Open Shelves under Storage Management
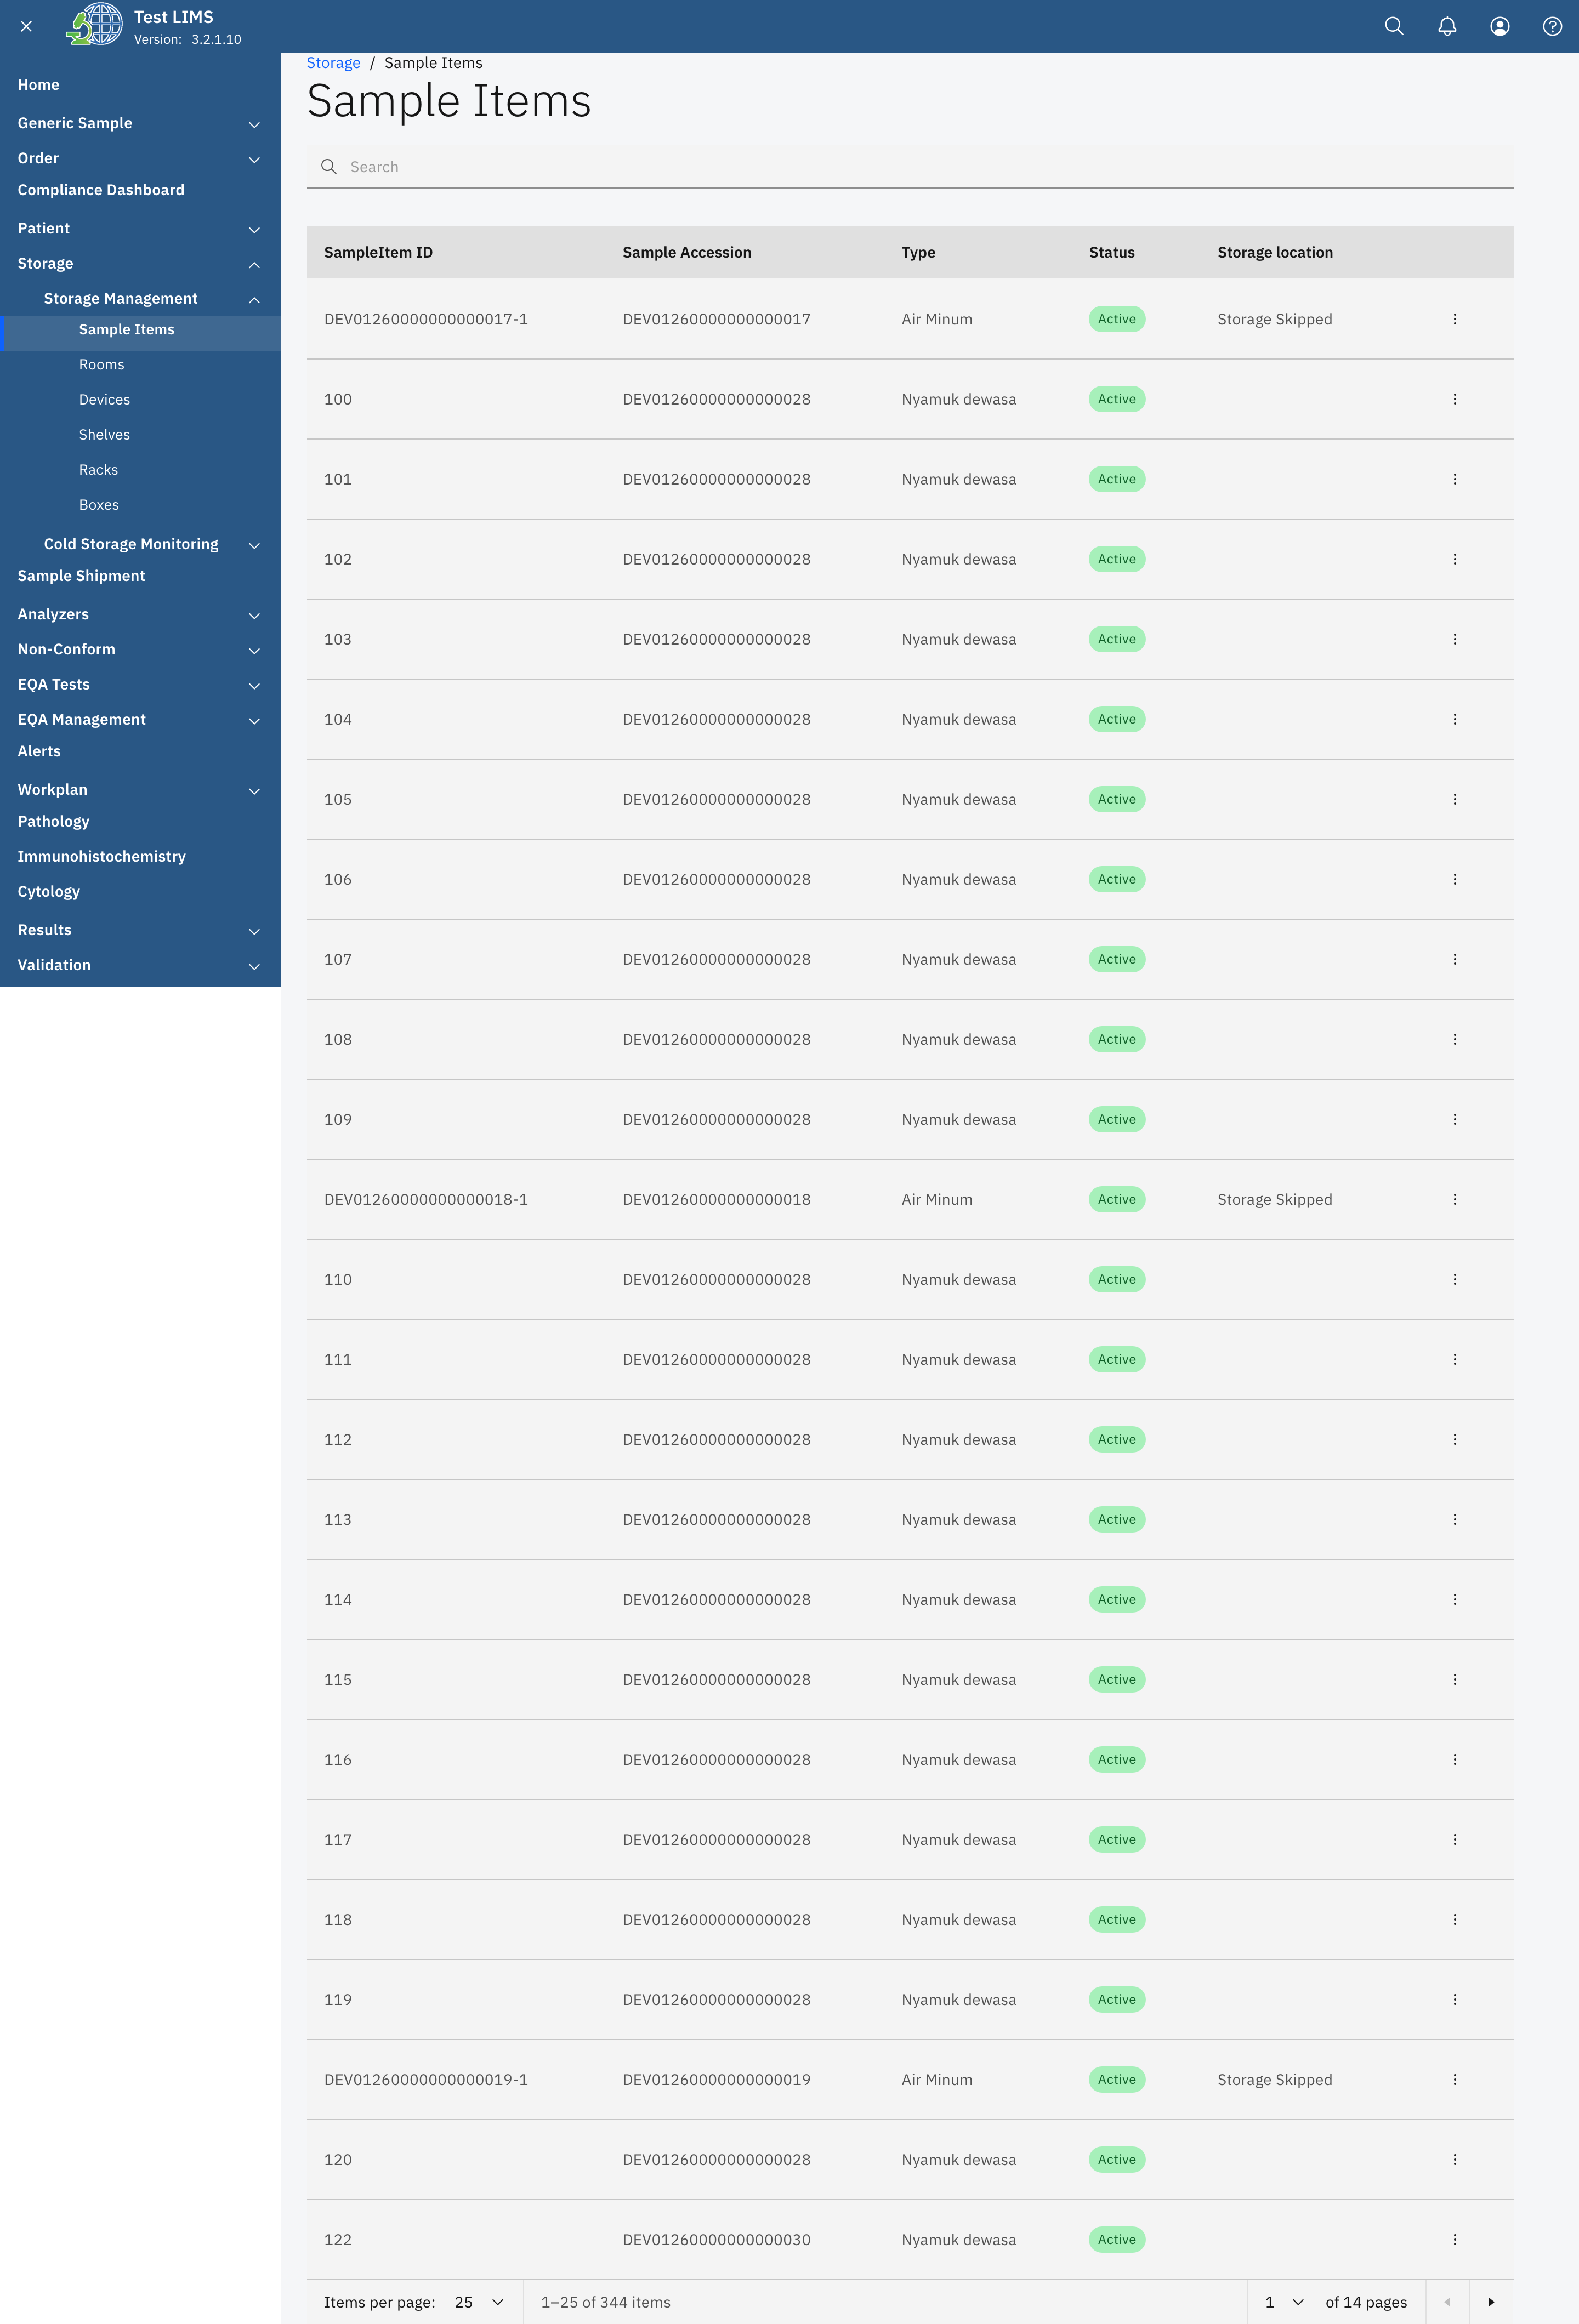 point(105,435)
